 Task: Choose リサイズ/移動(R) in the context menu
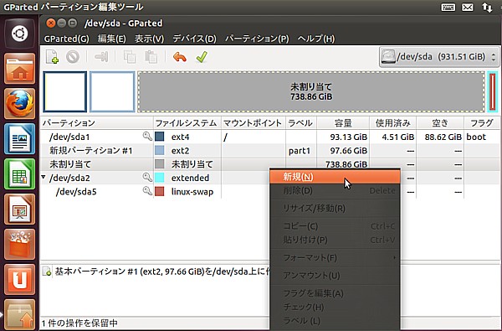point(335,209)
